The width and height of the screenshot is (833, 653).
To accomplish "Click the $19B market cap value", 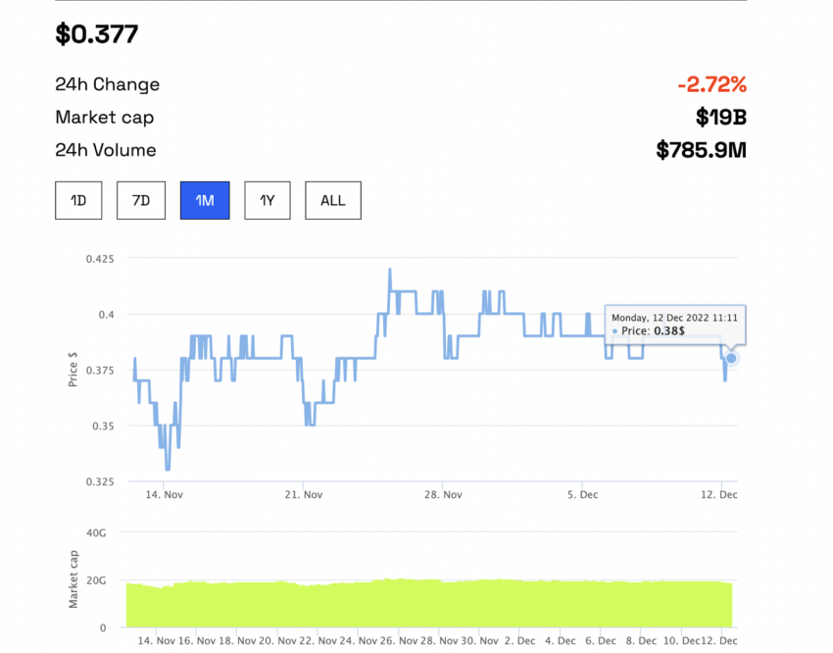I will [x=721, y=118].
